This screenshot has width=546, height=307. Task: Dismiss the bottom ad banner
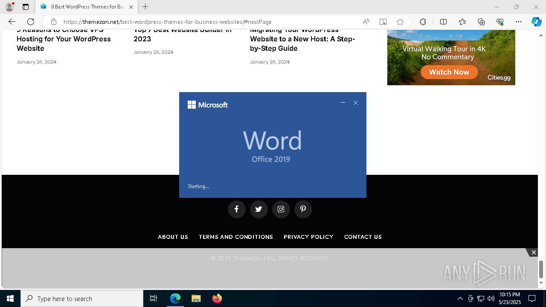[x=533, y=252]
